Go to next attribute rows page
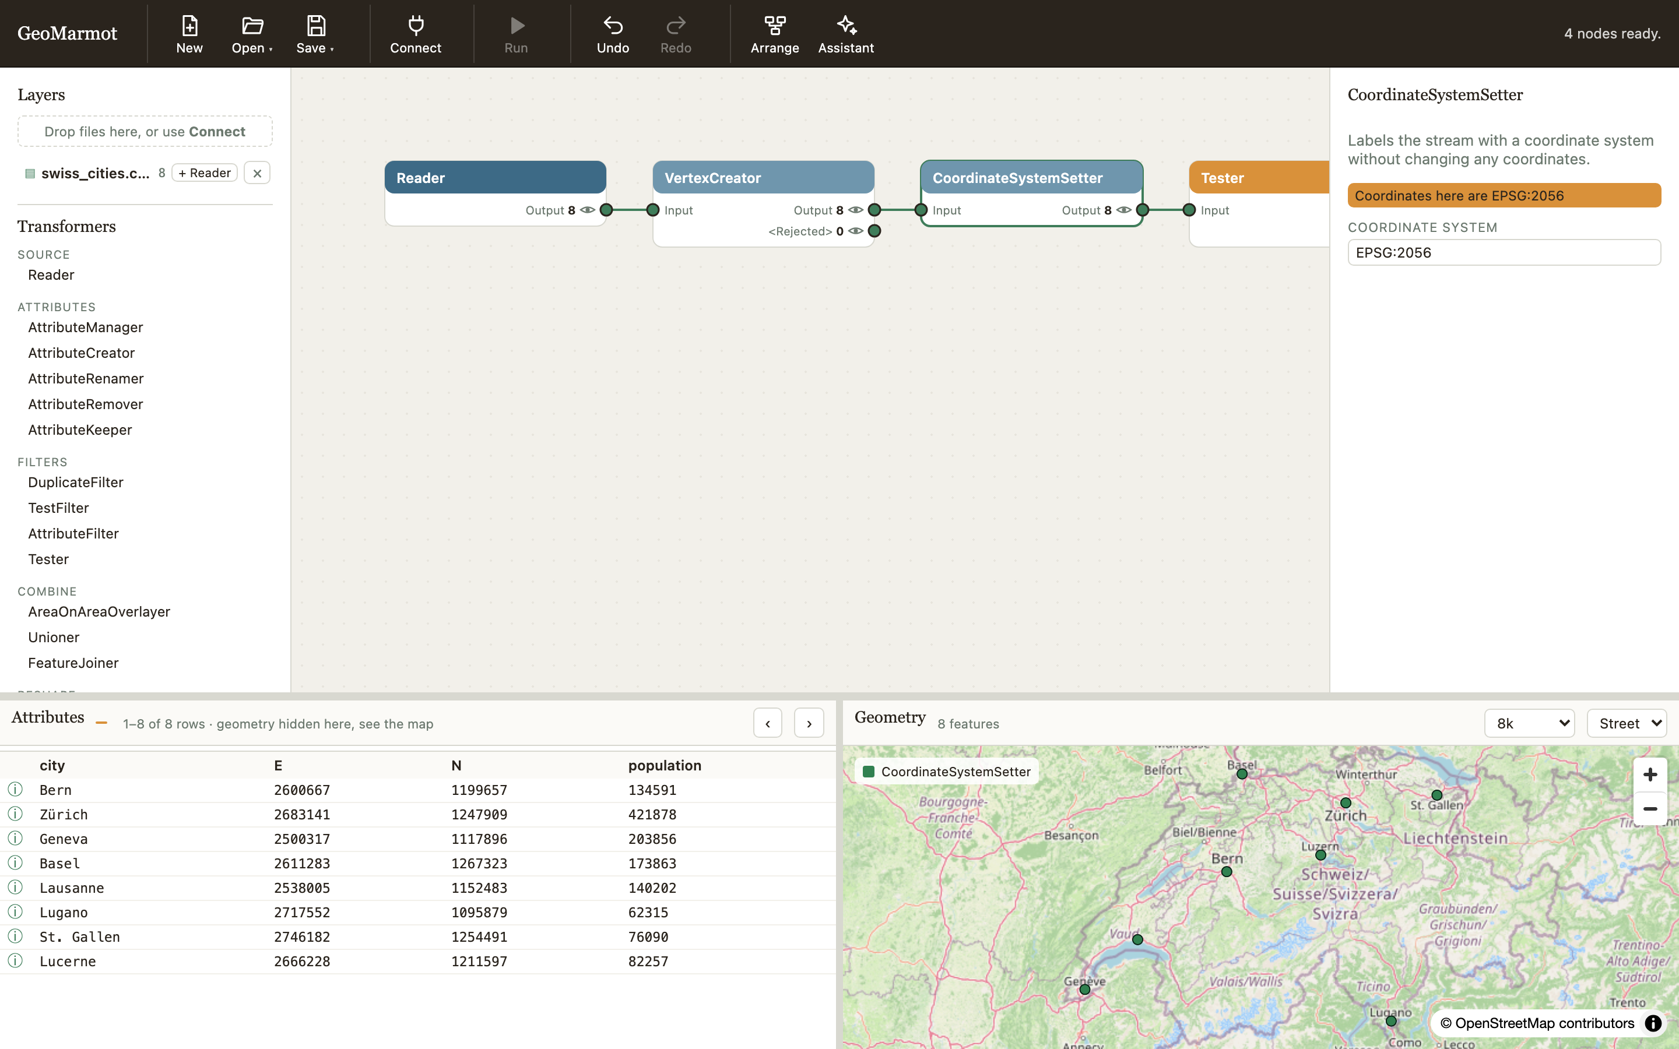Viewport: 1679px width, 1049px height. (x=809, y=724)
